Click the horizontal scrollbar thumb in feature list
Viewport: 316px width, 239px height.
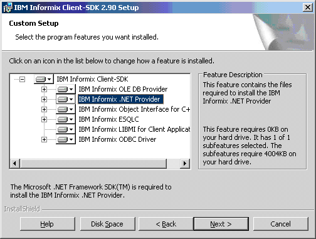click(93, 163)
